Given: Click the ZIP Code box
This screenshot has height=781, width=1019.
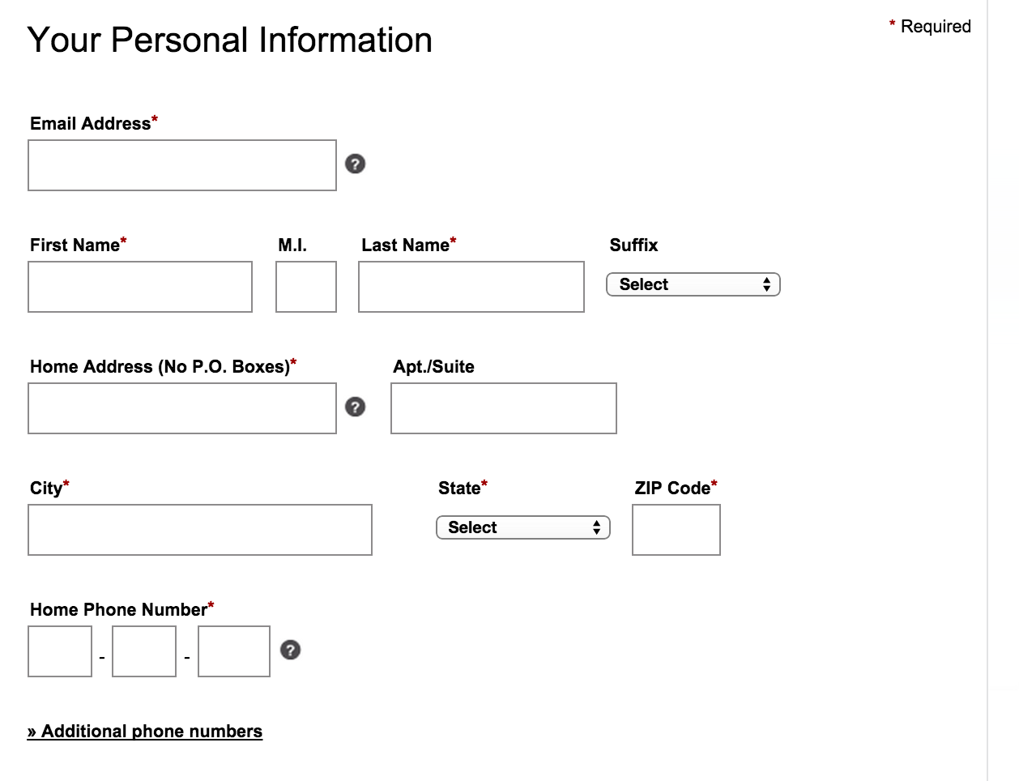Looking at the screenshot, I should tap(676, 530).
